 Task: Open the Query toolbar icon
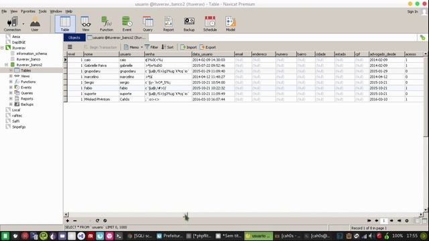147,24
